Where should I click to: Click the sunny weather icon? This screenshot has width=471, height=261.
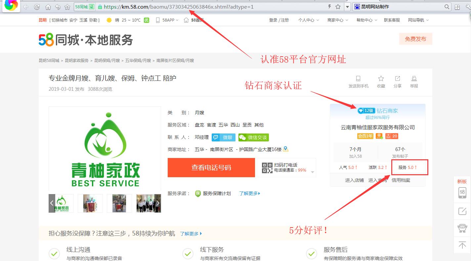point(109,20)
